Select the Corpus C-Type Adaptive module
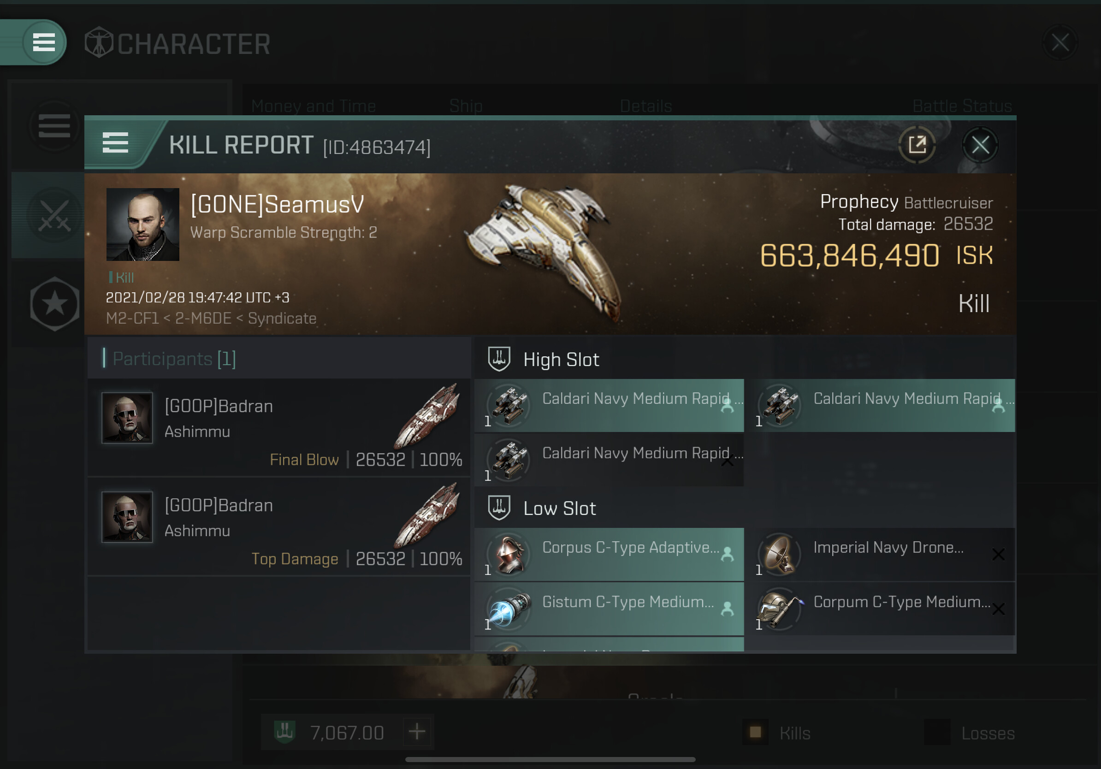1101x769 pixels. click(x=609, y=555)
